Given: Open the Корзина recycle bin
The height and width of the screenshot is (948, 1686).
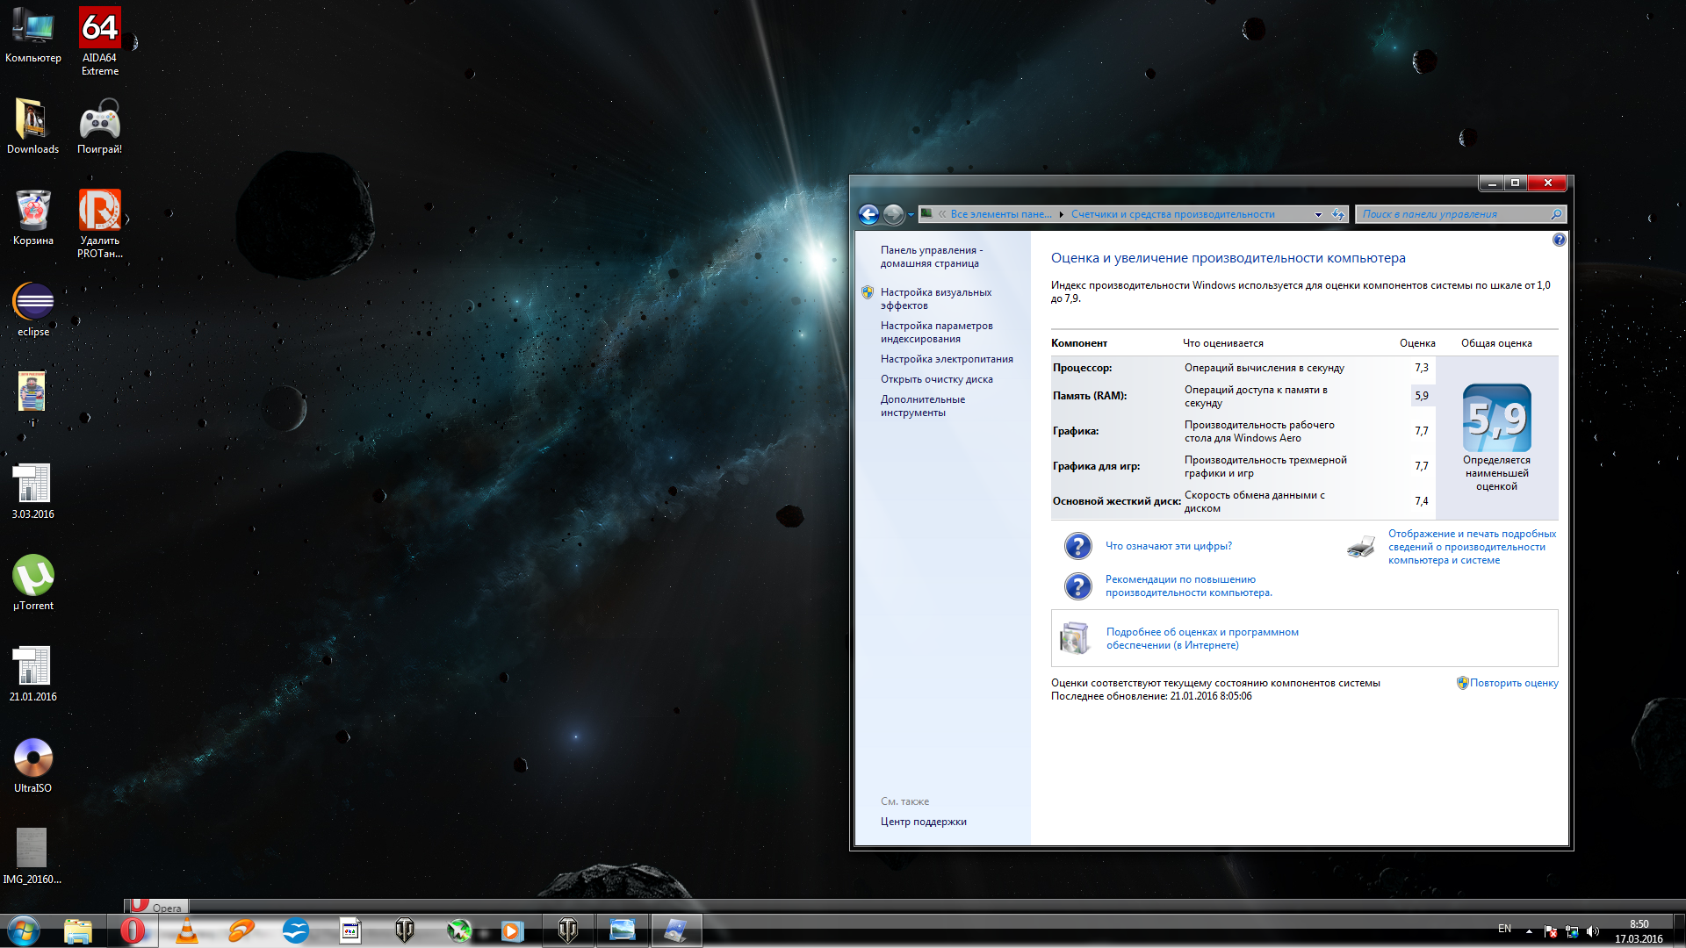Looking at the screenshot, I should [x=33, y=217].
